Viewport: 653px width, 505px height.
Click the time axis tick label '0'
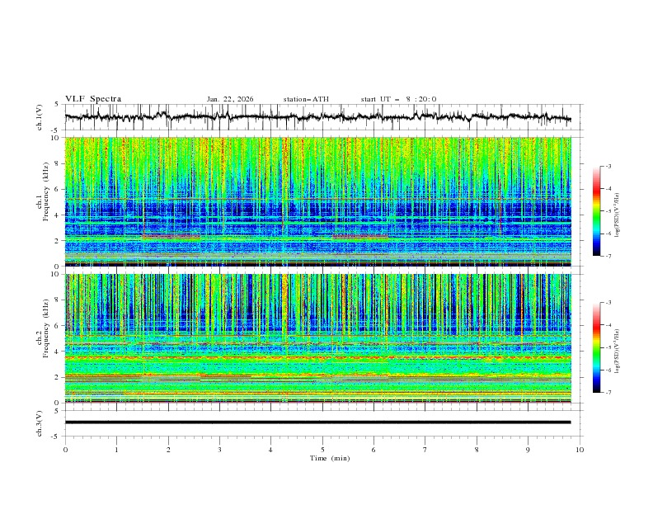(65, 450)
